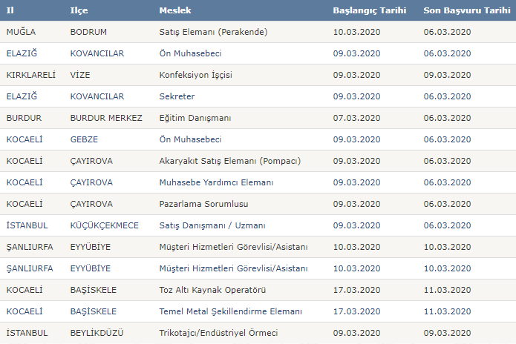This screenshot has width=516, height=344.
Task: Click Son Başvuru Tarihi column header
Action: [467, 10]
